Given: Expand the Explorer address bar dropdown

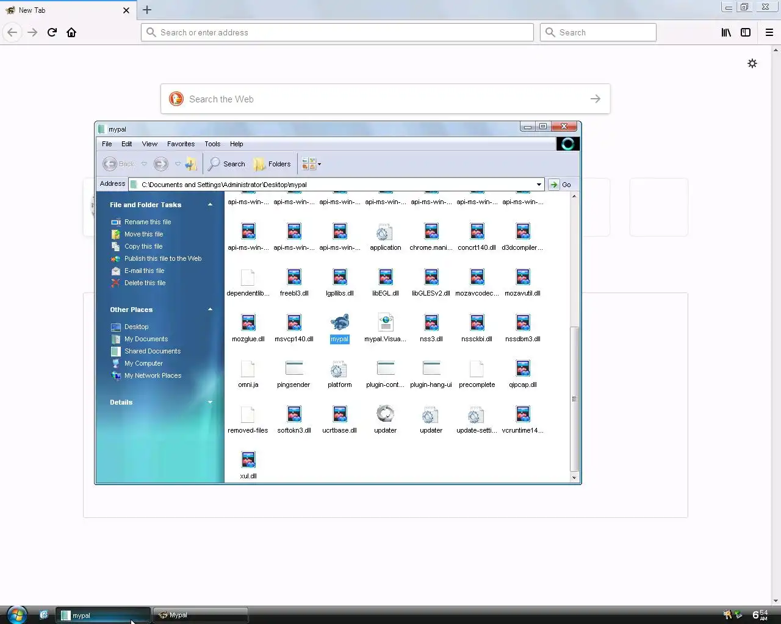Looking at the screenshot, I should tap(539, 185).
